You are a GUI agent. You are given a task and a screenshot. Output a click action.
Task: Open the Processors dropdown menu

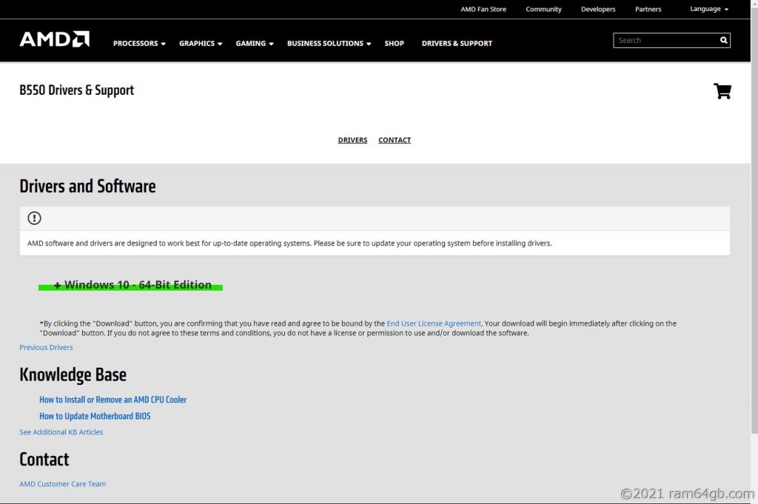[x=139, y=44]
